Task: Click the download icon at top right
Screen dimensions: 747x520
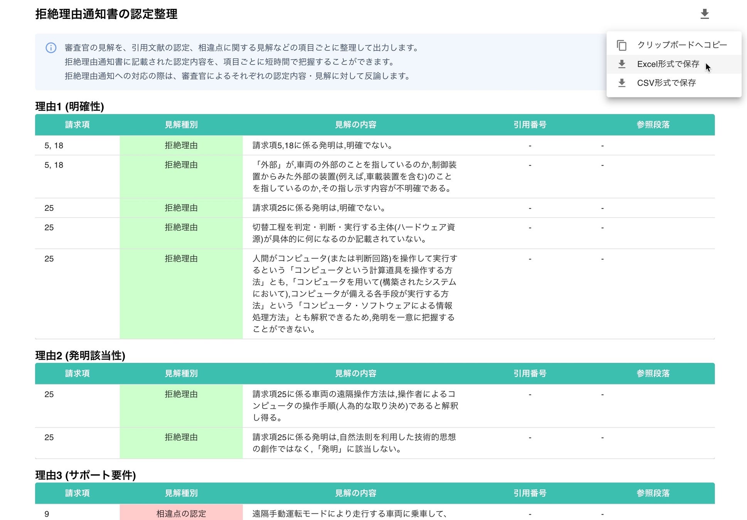Action: 704,14
